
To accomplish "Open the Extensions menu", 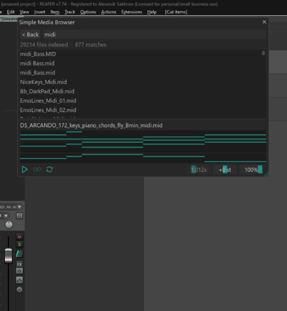I will (x=131, y=12).
